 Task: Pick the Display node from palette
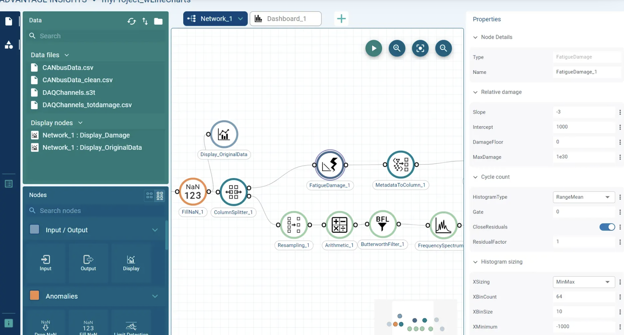(131, 263)
